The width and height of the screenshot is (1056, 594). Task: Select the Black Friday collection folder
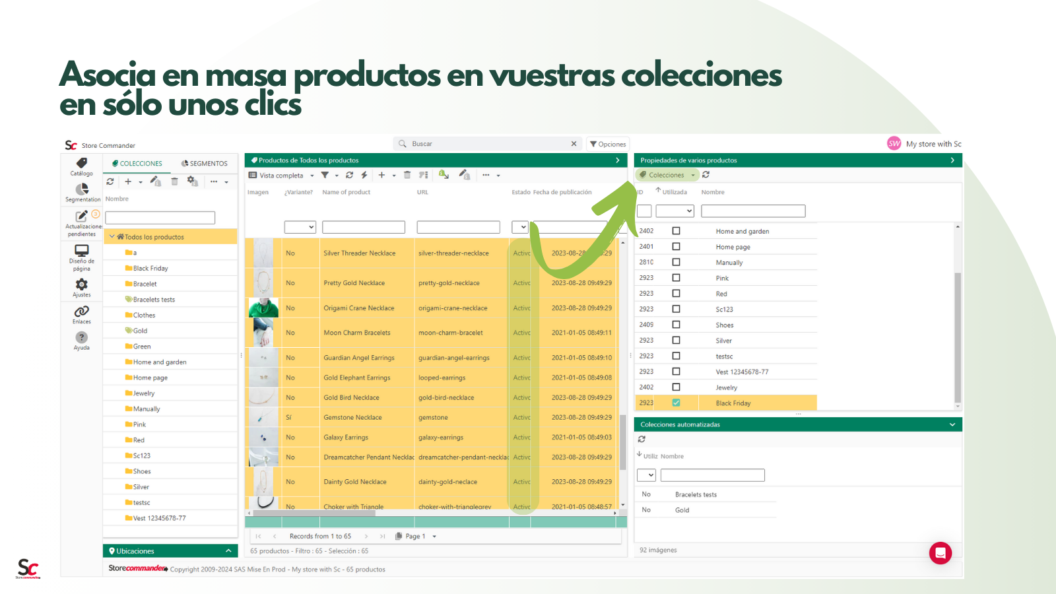(x=147, y=268)
